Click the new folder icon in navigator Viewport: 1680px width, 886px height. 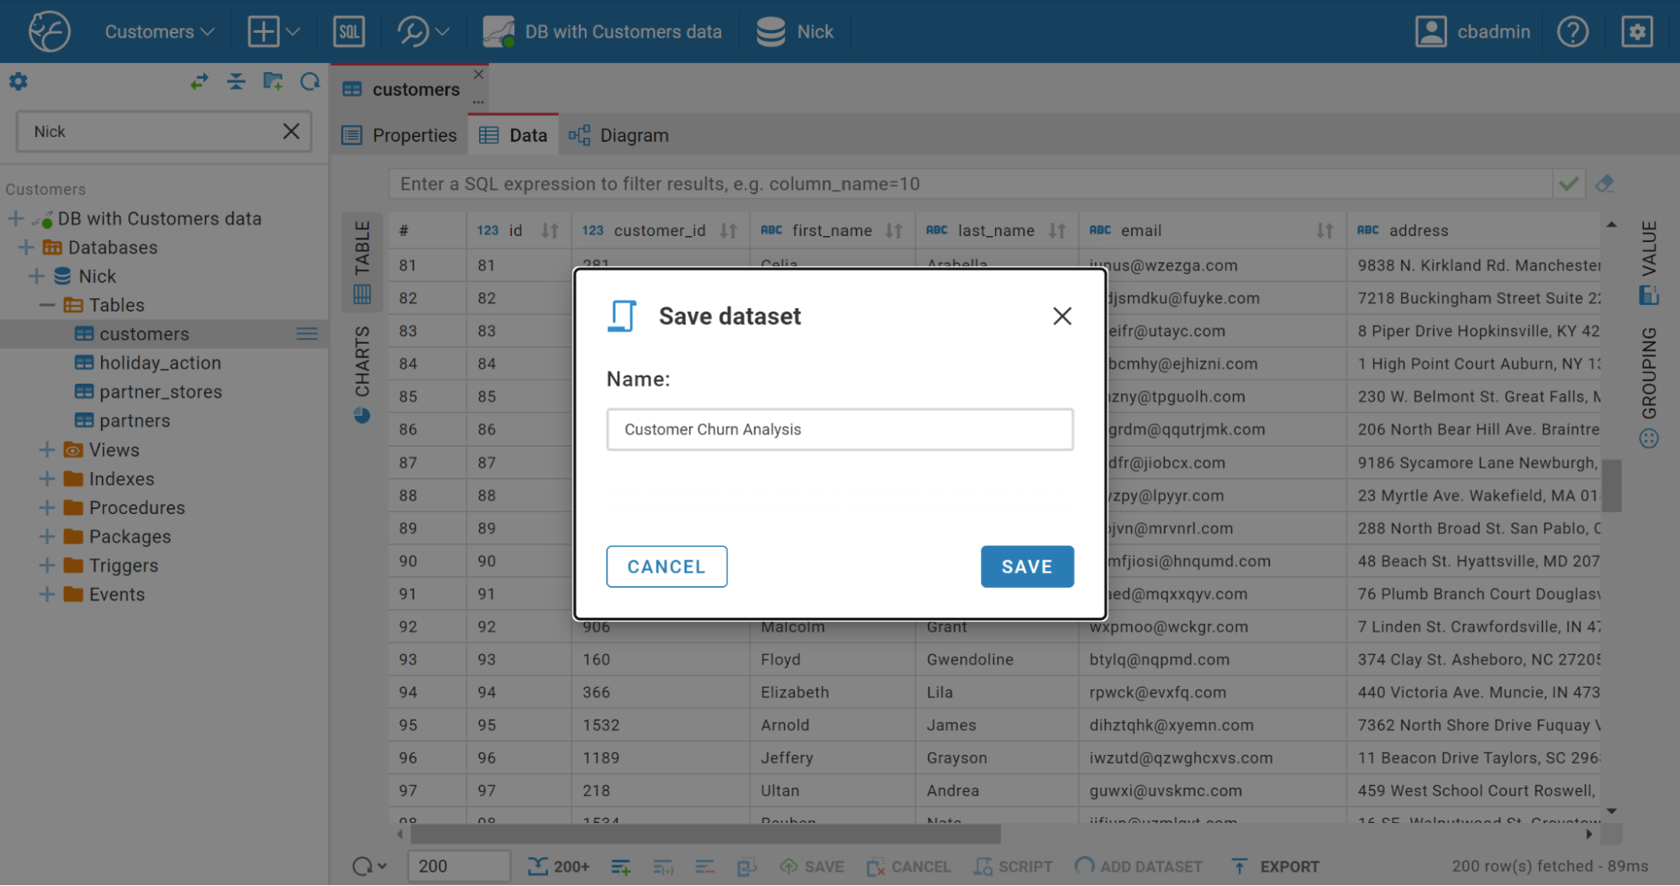pyautogui.click(x=273, y=81)
